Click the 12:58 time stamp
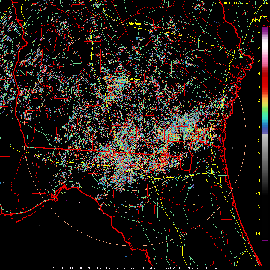 pyautogui.click(x=212, y=268)
